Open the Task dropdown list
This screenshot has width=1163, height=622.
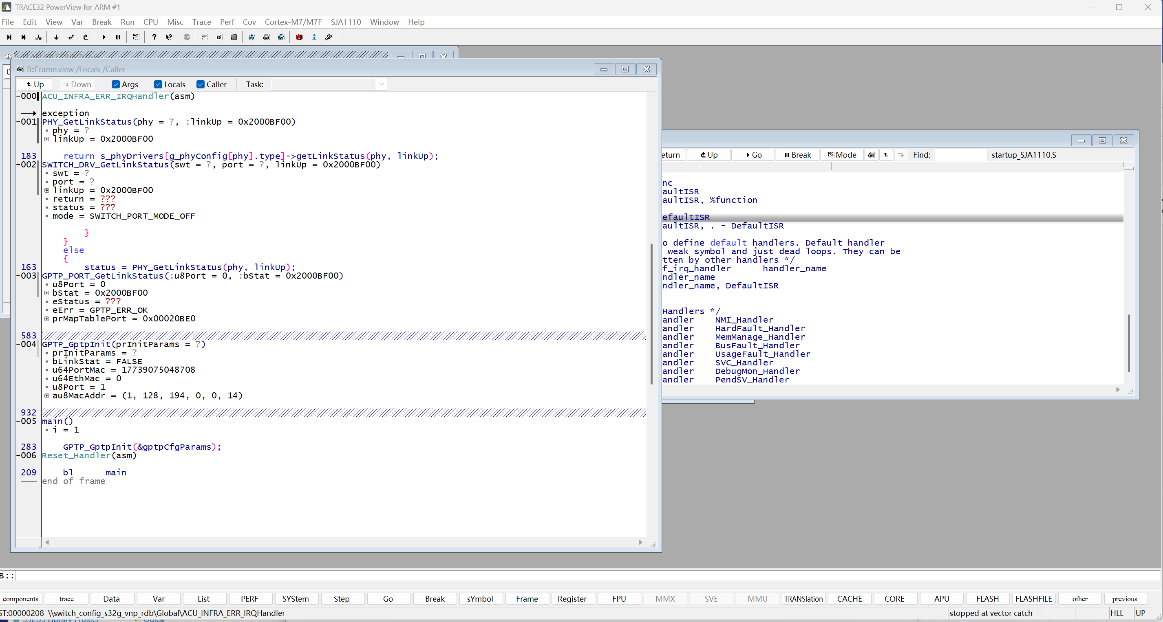coord(381,84)
